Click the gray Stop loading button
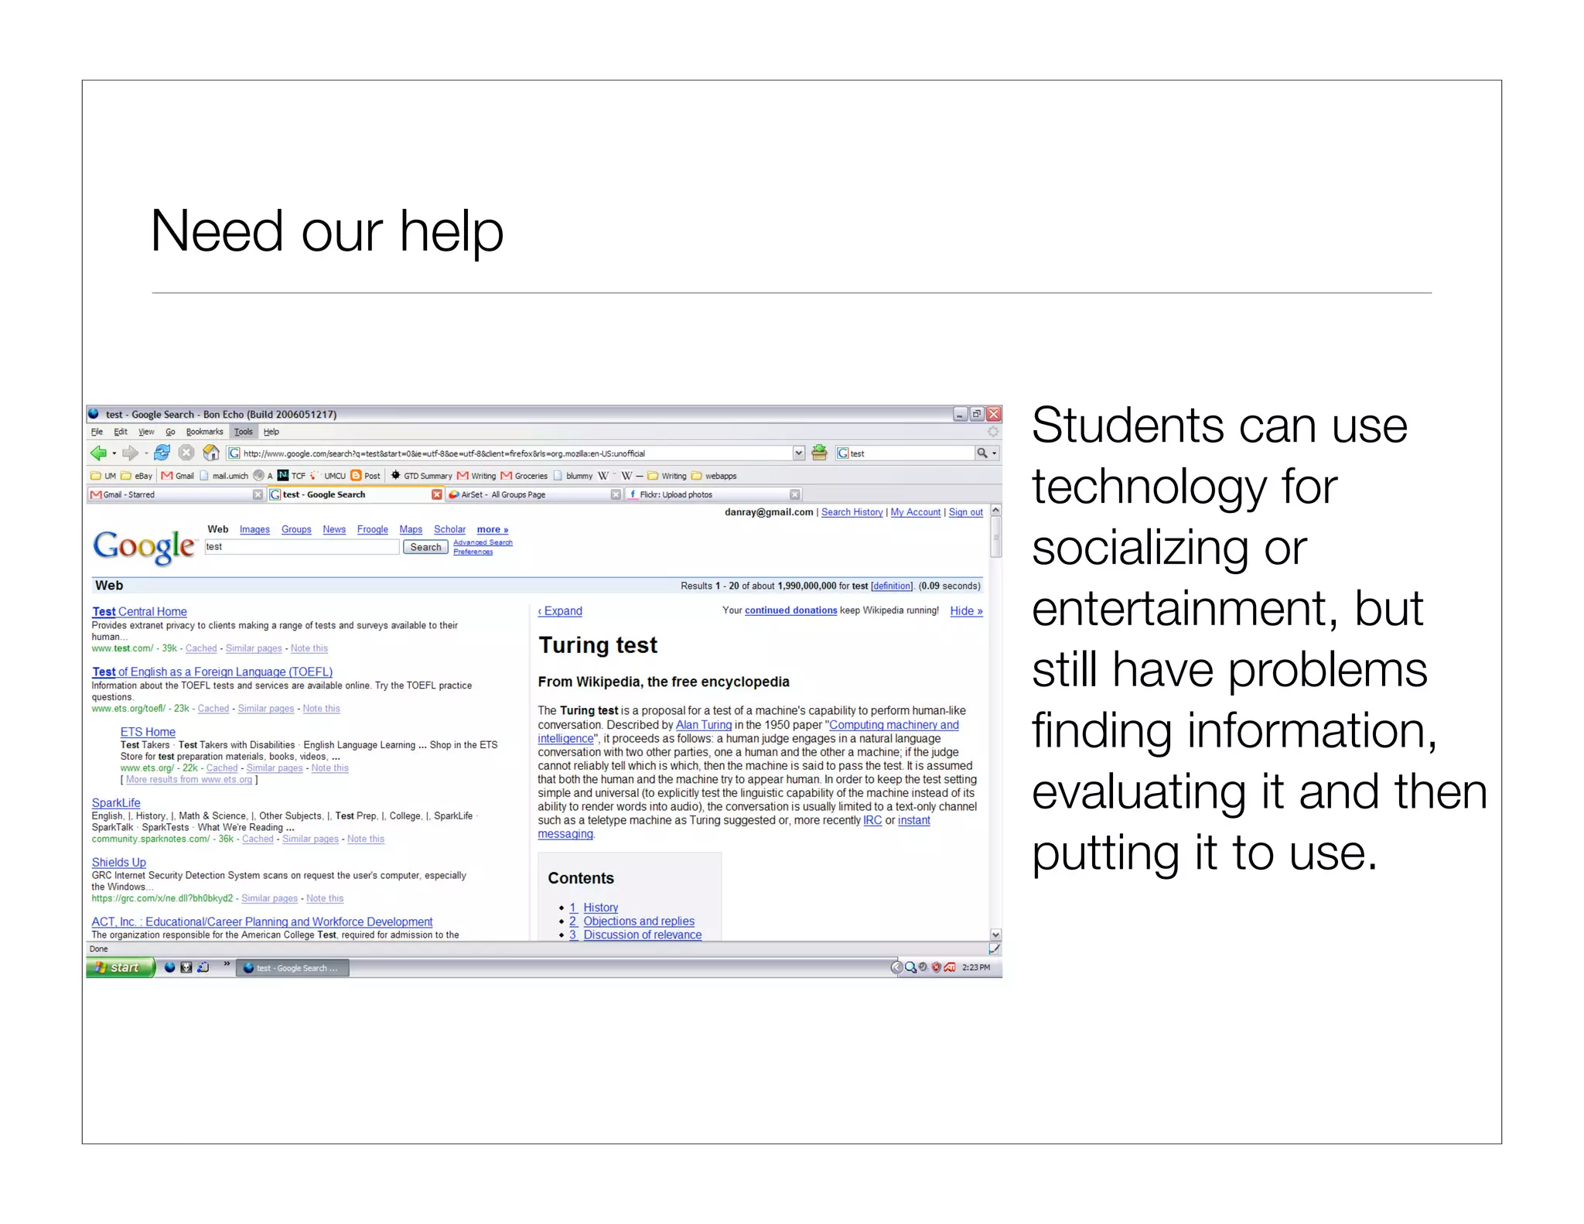Image resolution: width=1584 pixels, height=1224 pixels. click(186, 453)
